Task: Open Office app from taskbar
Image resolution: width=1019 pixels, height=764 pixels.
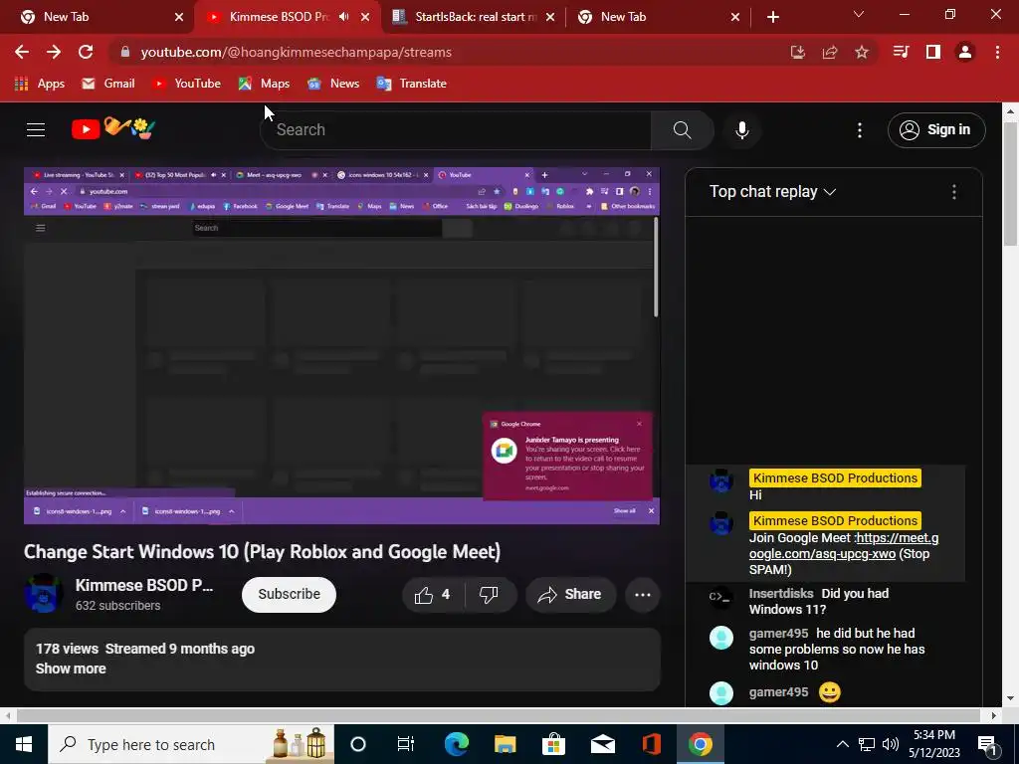Action: tap(651, 744)
